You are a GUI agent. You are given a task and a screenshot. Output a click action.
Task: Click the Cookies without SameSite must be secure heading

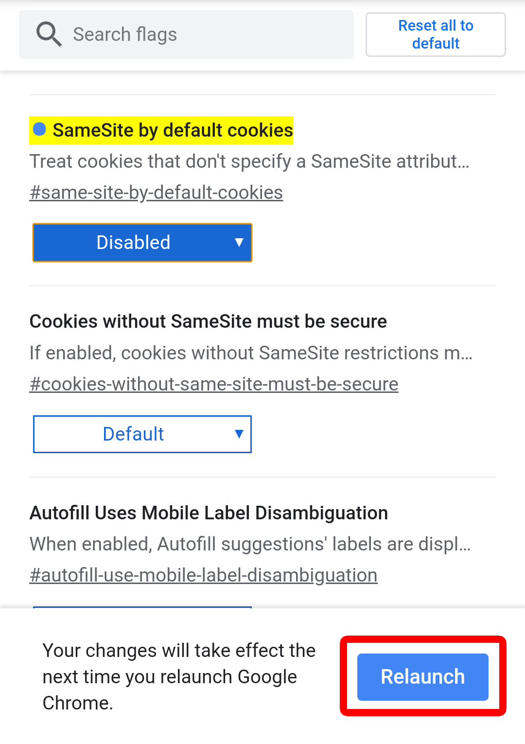click(x=208, y=321)
